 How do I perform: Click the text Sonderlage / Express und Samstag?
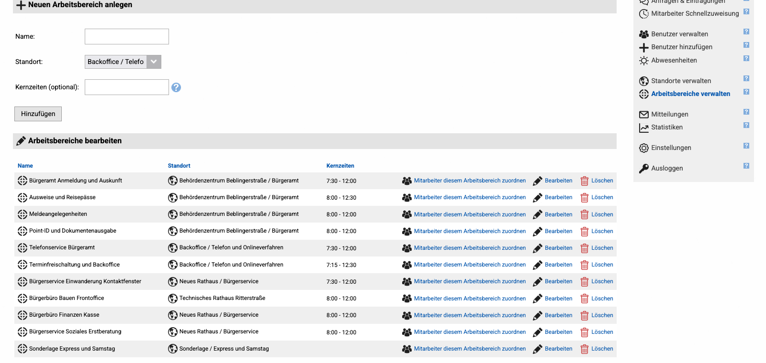pos(224,349)
